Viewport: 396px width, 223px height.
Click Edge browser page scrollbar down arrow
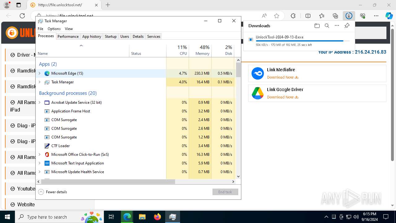pyautogui.click(x=393, y=206)
